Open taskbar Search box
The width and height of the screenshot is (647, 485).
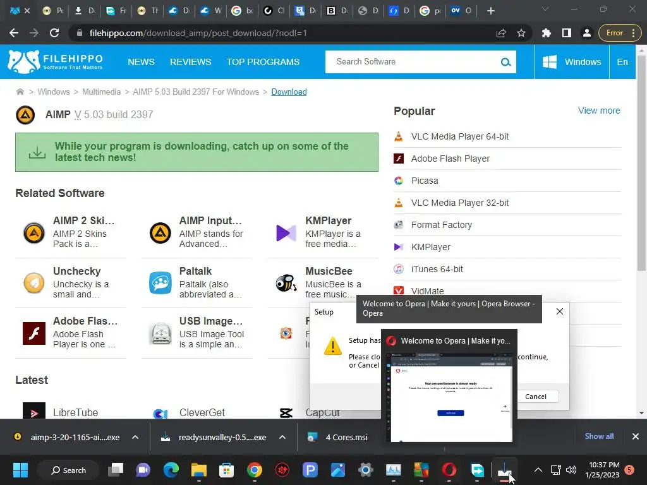[x=68, y=470]
